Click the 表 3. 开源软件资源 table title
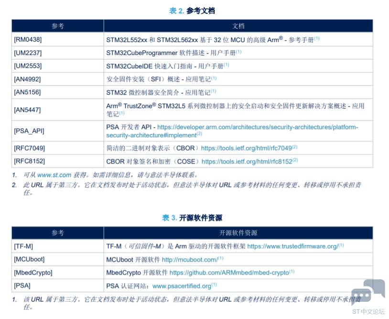Viewport: 389px width, 319px height. (x=192, y=218)
